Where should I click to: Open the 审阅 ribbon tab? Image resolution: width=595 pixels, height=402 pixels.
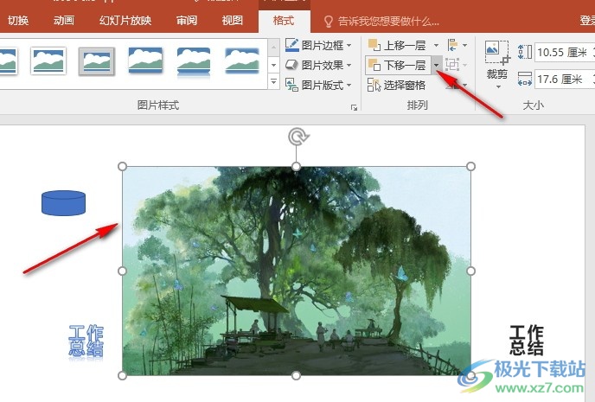(x=186, y=20)
